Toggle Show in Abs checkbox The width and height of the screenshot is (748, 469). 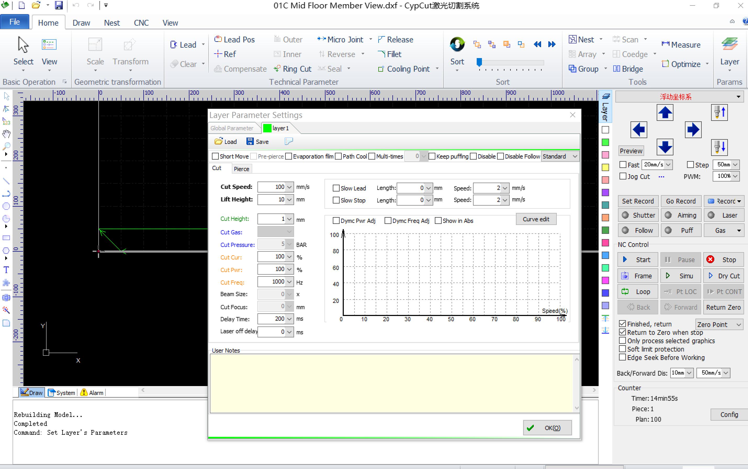tap(438, 221)
